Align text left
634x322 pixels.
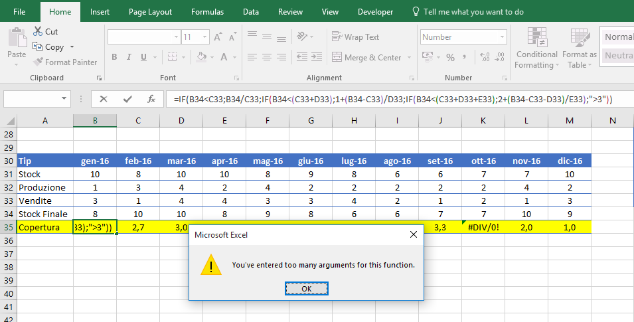click(x=252, y=57)
